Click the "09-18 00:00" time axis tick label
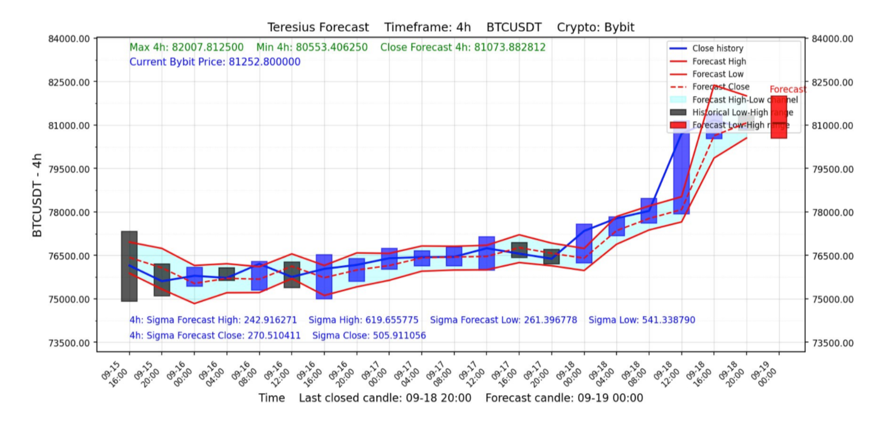The height and width of the screenshot is (422, 884). click(x=569, y=374)
